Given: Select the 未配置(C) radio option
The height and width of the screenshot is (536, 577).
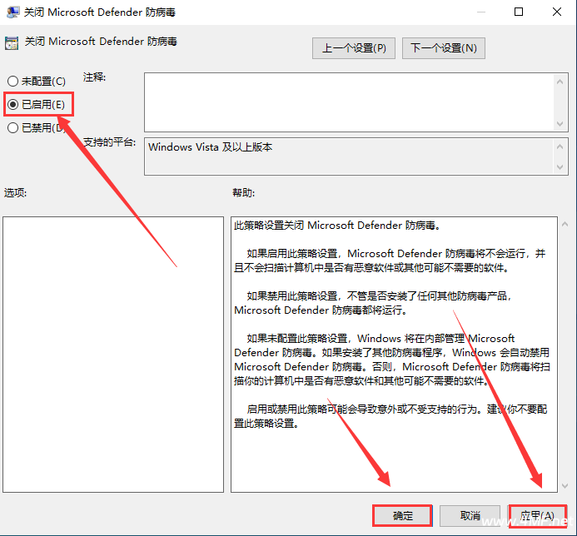Looking at the screenshot, I should (12, 81).
